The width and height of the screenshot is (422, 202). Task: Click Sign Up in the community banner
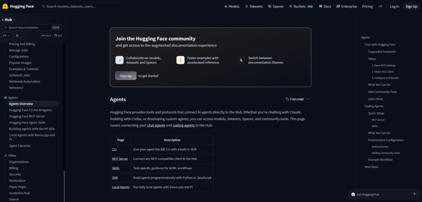pos(126,76)
